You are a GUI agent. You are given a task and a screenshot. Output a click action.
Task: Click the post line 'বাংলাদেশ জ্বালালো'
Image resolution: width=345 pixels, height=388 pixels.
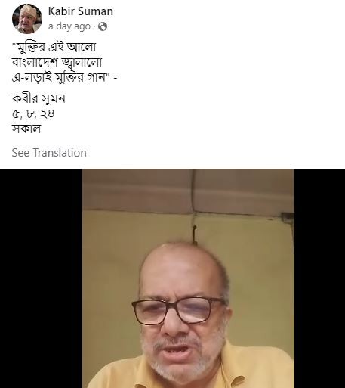(x=57, y=62)
